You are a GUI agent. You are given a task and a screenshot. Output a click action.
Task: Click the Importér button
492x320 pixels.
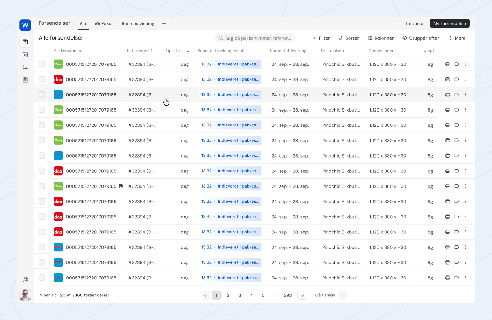pyautogui.click(x=415, y=24)
